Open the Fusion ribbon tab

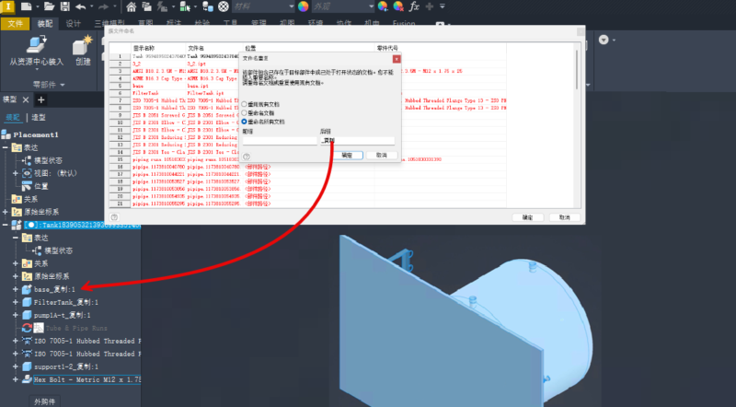(404, 23)
